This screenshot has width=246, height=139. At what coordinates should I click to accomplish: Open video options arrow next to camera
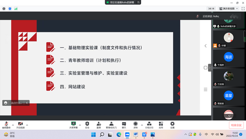point(27,125)
